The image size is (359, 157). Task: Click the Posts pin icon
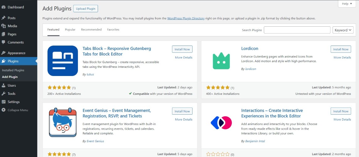pyautogui.click(x=3, y=18)
